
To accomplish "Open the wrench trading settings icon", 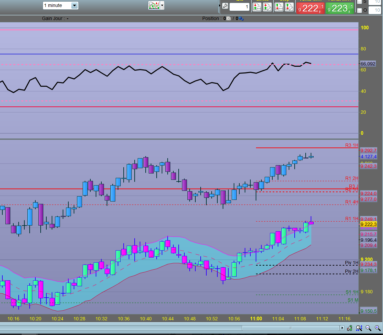I will (x=225, y=6).
